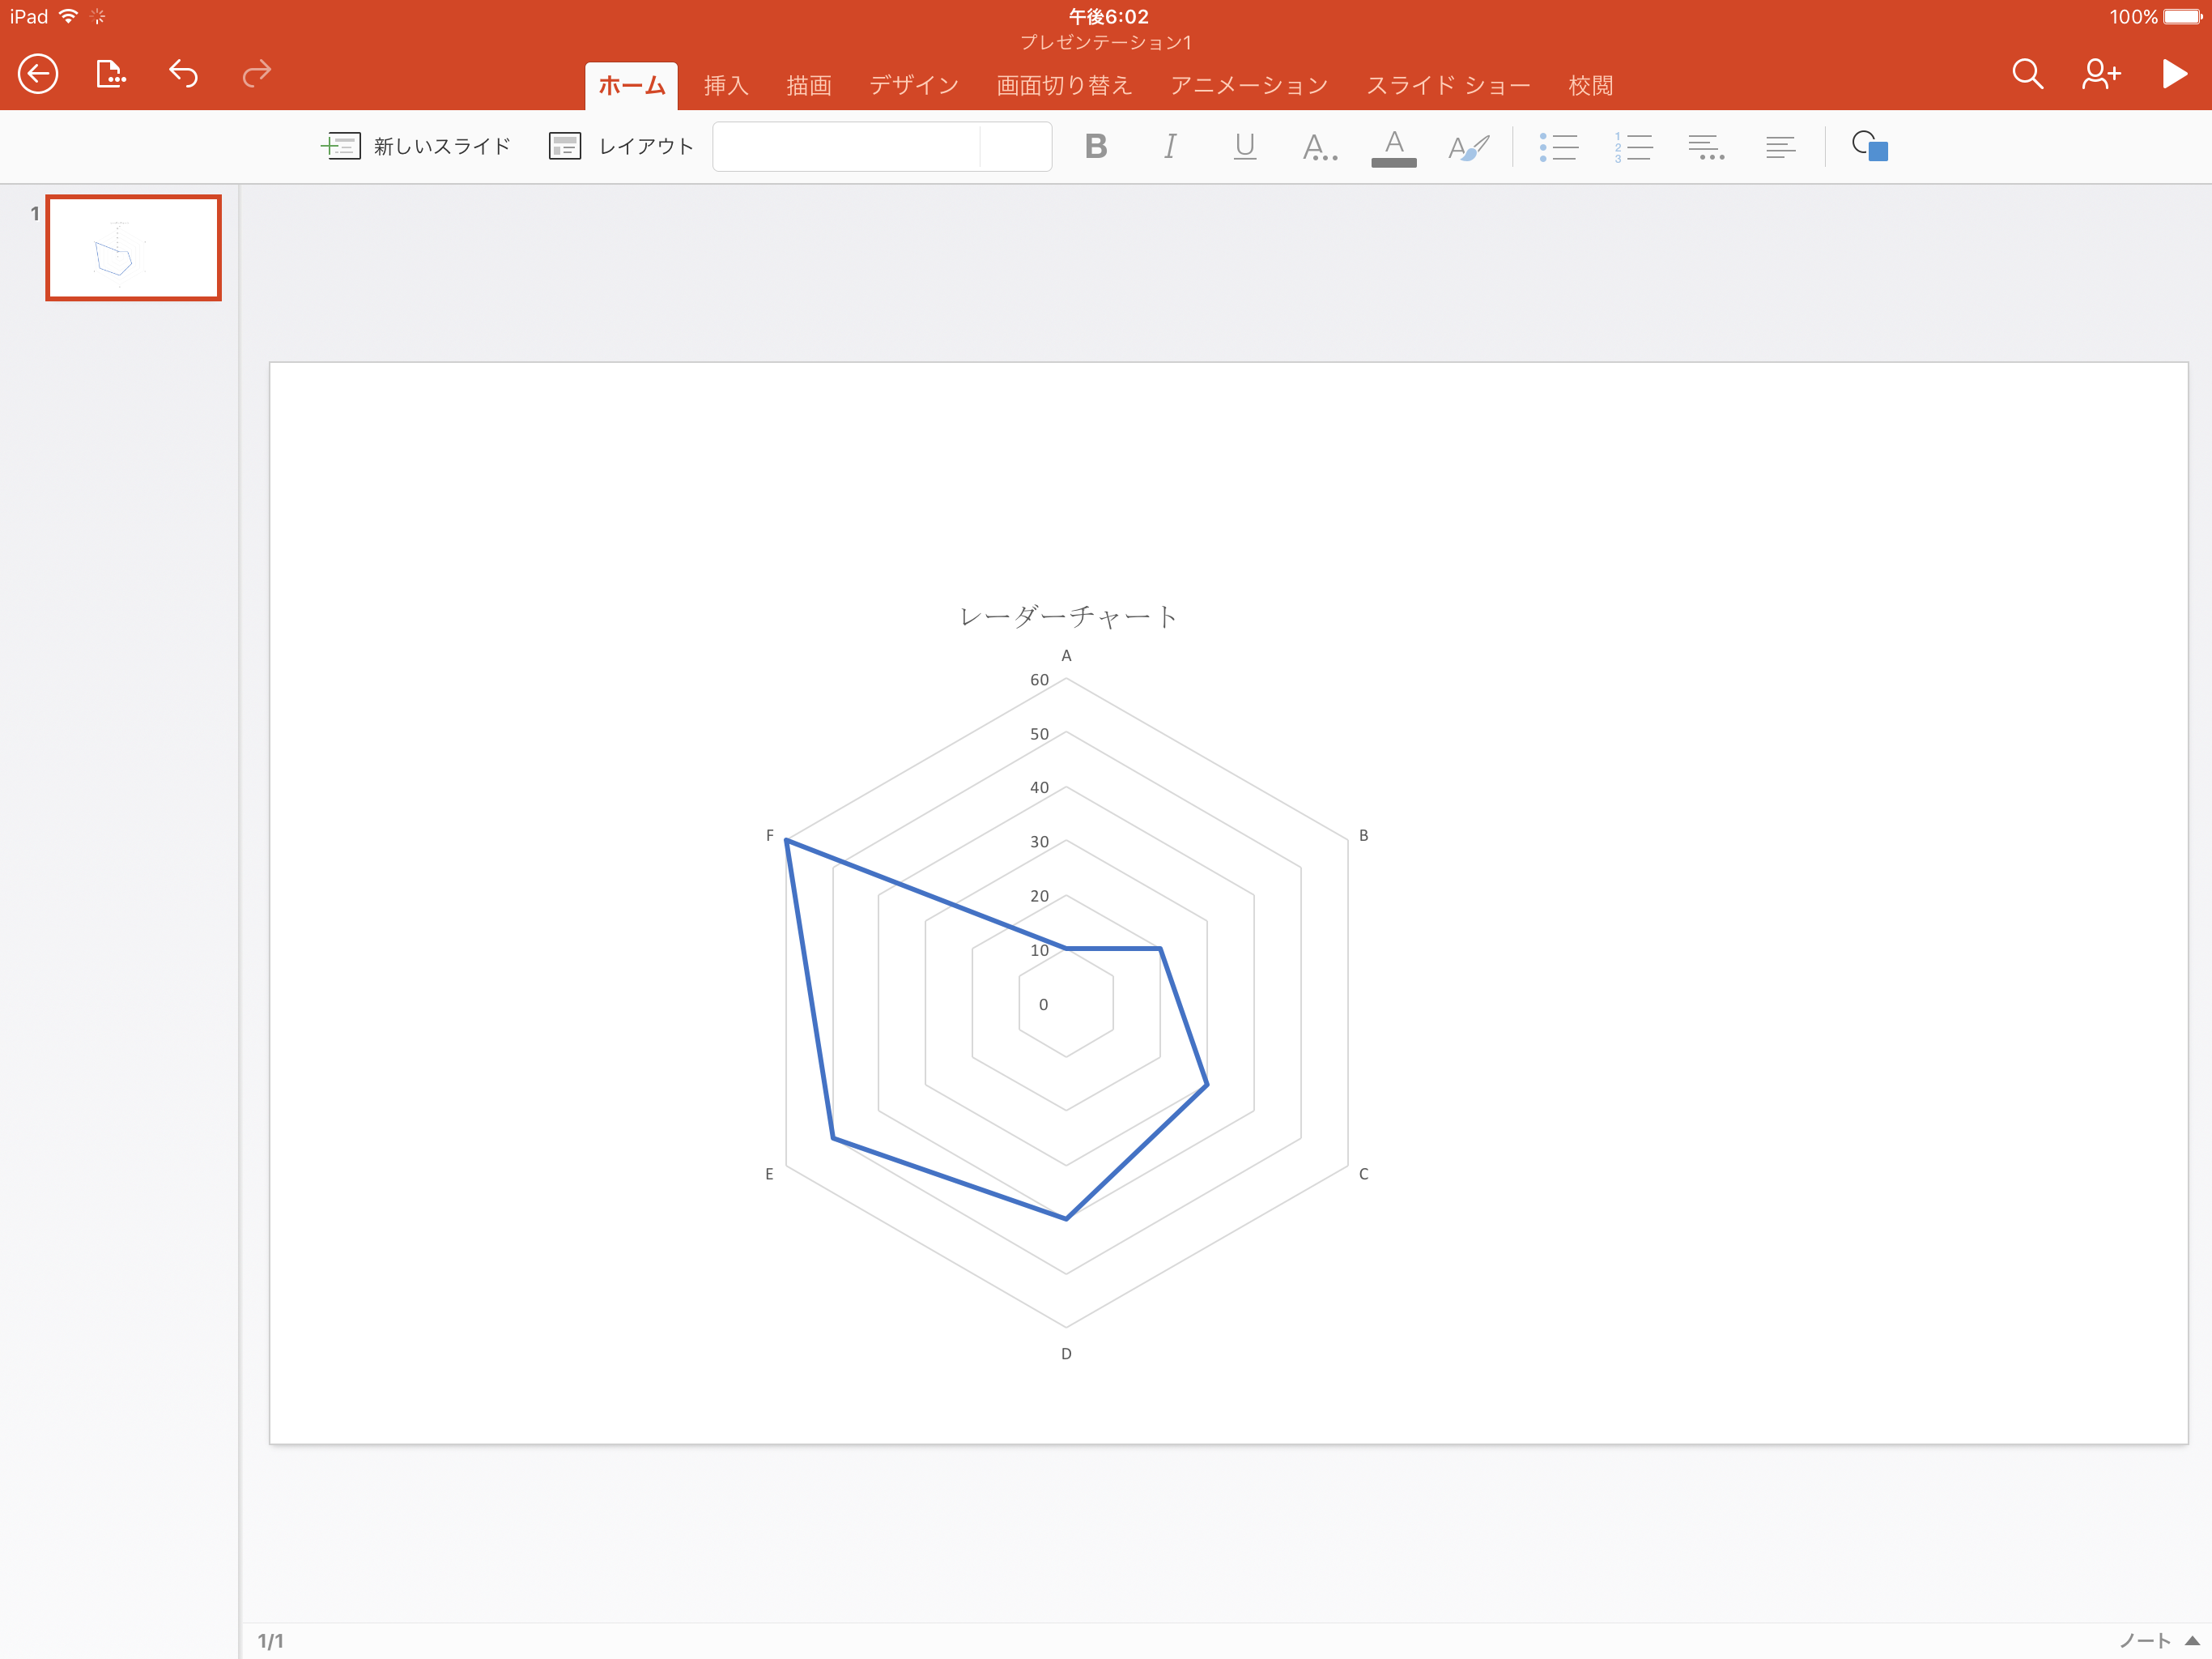Click the 新しいスライド button
Image resolution: width=2212 pixels, height=1659 pixels.
(x=416, y=147)
